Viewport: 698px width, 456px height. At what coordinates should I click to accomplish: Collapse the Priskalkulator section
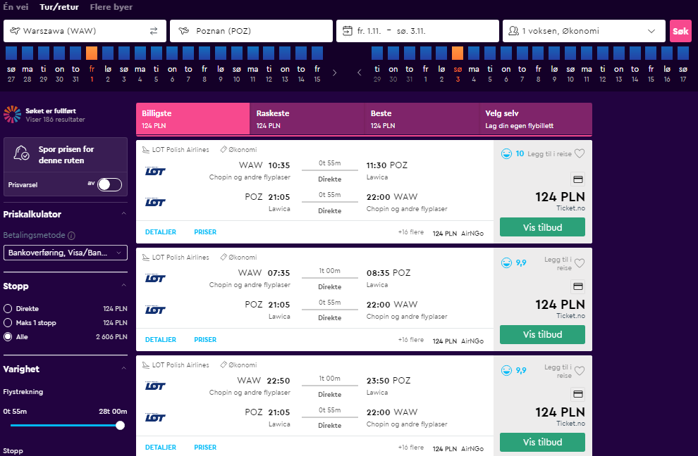(124, 214)
